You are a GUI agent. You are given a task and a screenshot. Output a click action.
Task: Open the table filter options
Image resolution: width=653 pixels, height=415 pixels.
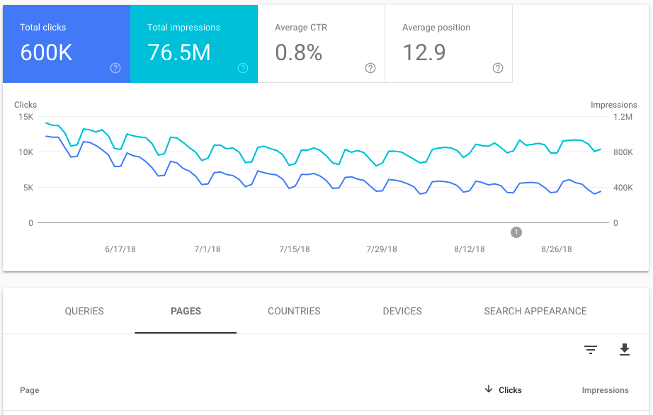pyautogui.click(x=590, y=350)
